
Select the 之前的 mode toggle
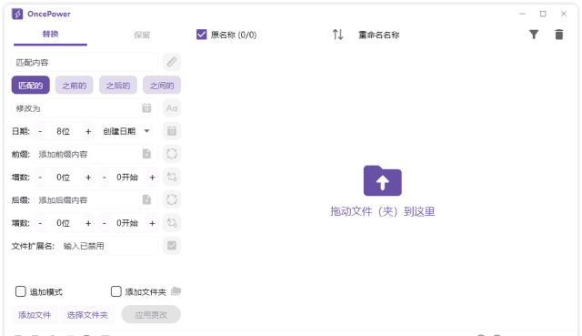click(x=75, y=86)
